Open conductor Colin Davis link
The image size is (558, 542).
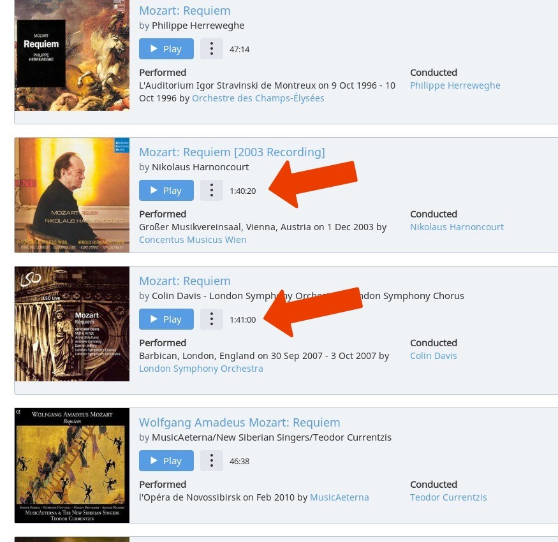[434, 356]
